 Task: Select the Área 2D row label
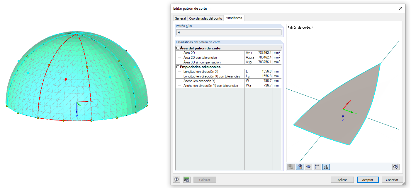(x=189, y=53)
